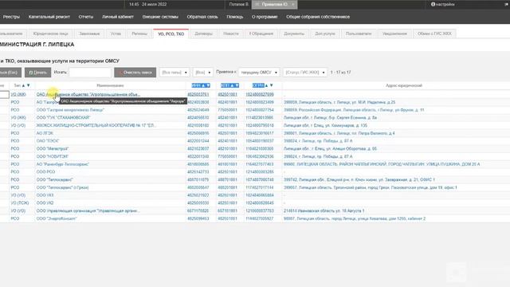Sort ИНН column descending with down arrow
The height and width of the screenshot is (287, 510).
208,85
